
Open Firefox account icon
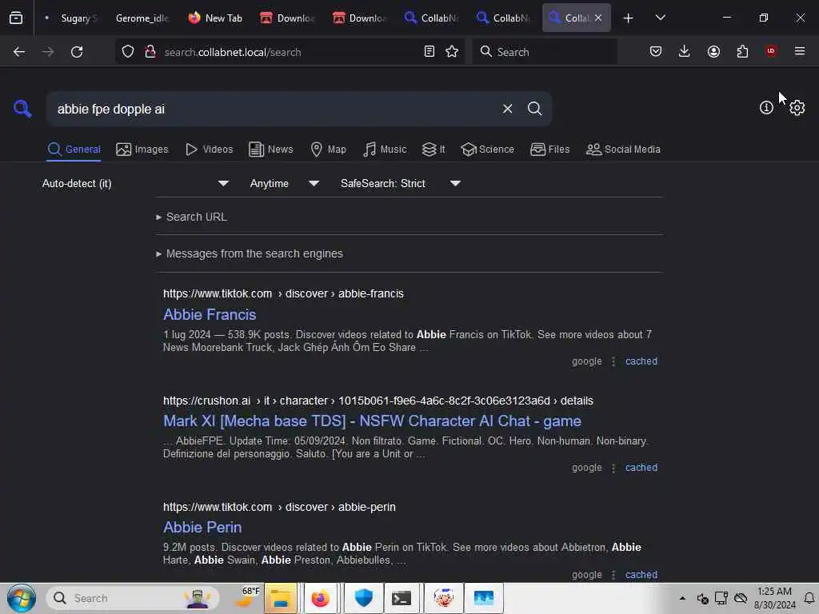pos(713,51)
